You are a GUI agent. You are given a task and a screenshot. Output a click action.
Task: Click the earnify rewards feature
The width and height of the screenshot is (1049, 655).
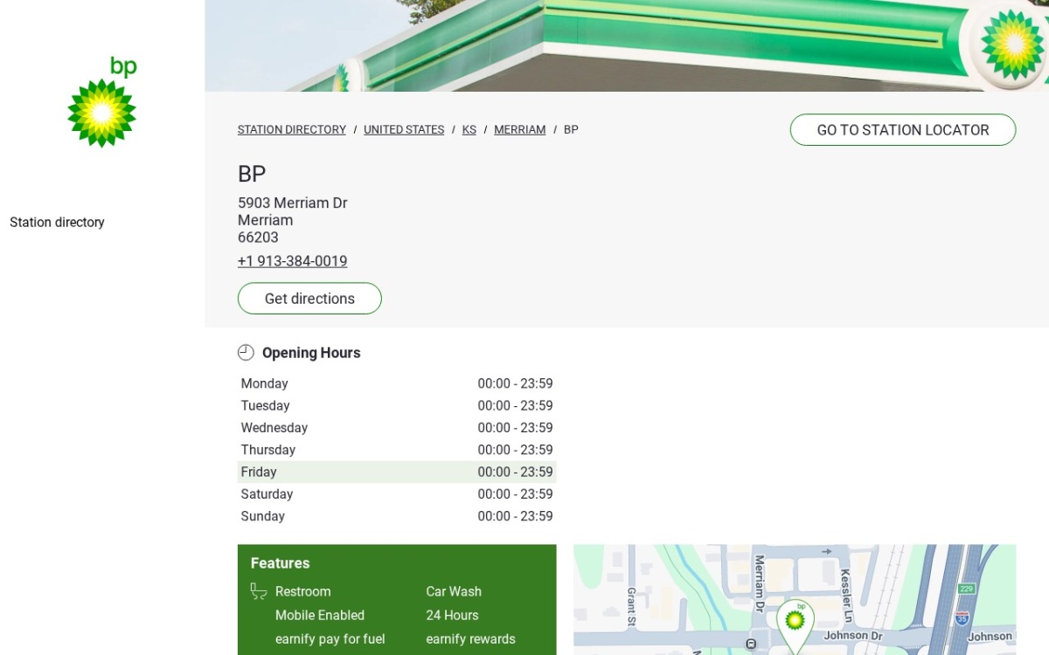(470, 639)
